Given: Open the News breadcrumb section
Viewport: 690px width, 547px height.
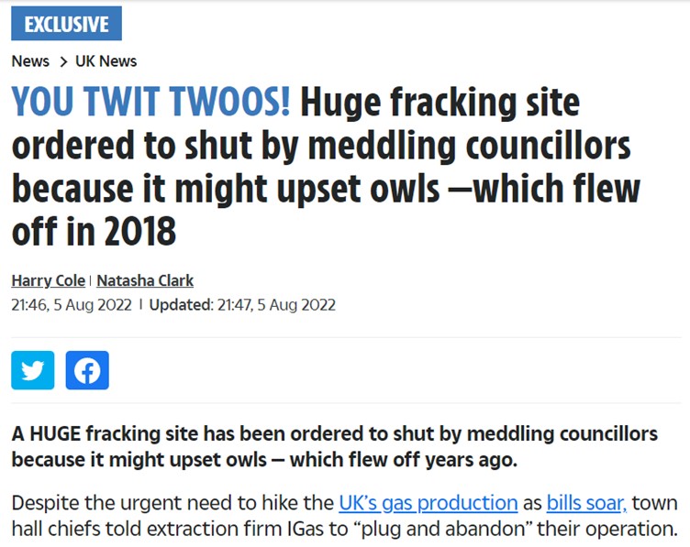Looking at the screenshot, I should 30,61.
